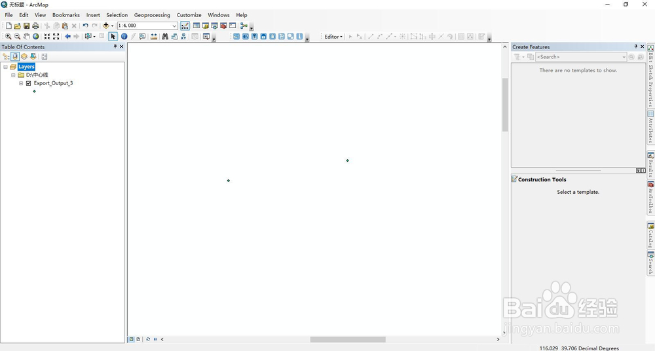Open the Add Data dropdown arrow
Image resolution: width=655 pixels, height=351 pixels.
tap(112, 26)
